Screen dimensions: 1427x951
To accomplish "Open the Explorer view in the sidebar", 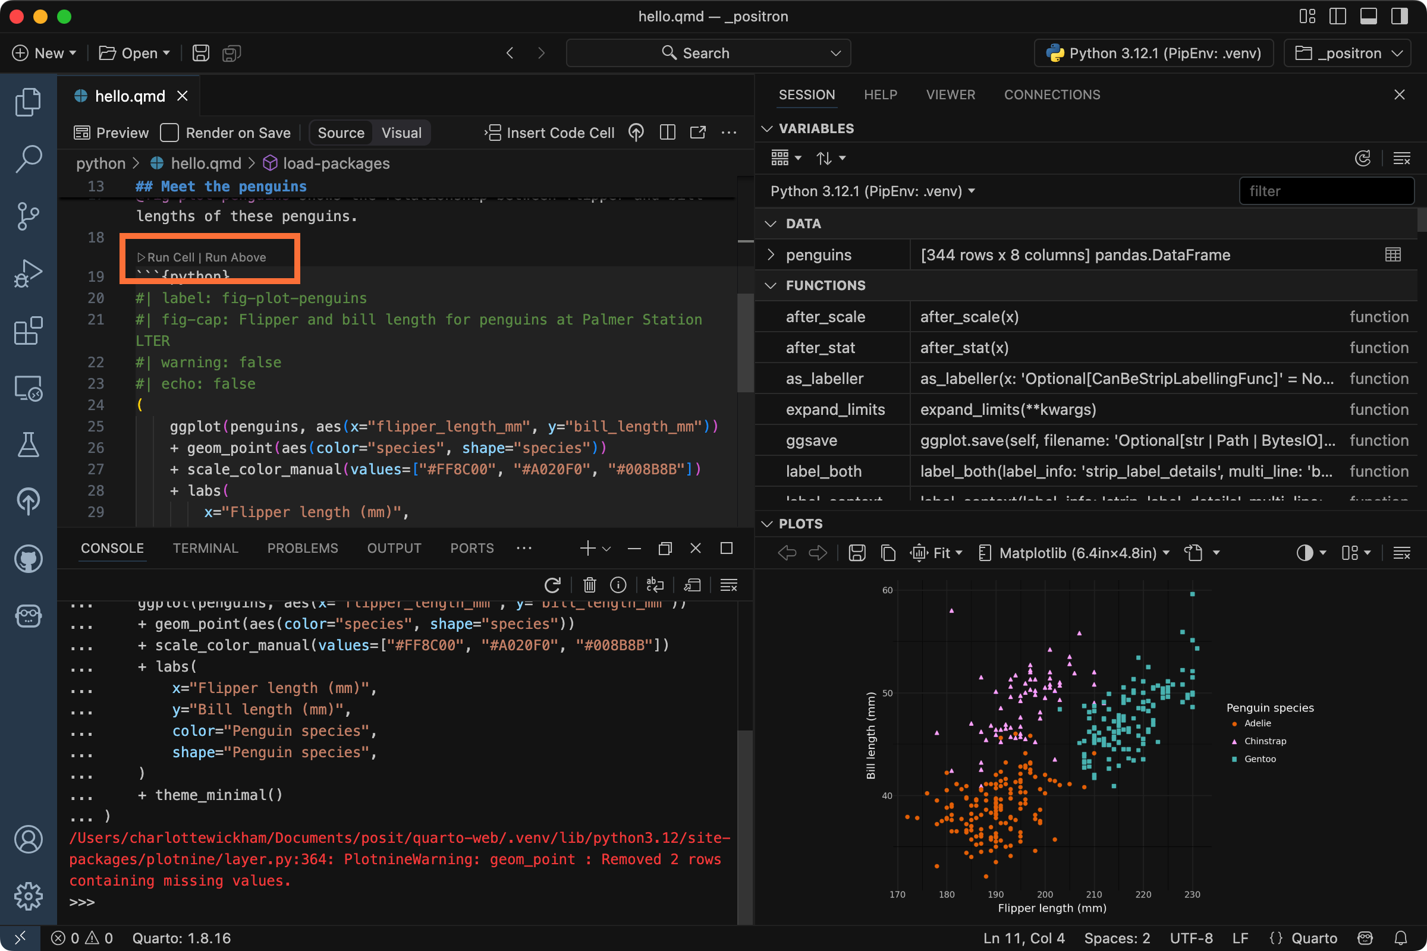I will (28, 102).
